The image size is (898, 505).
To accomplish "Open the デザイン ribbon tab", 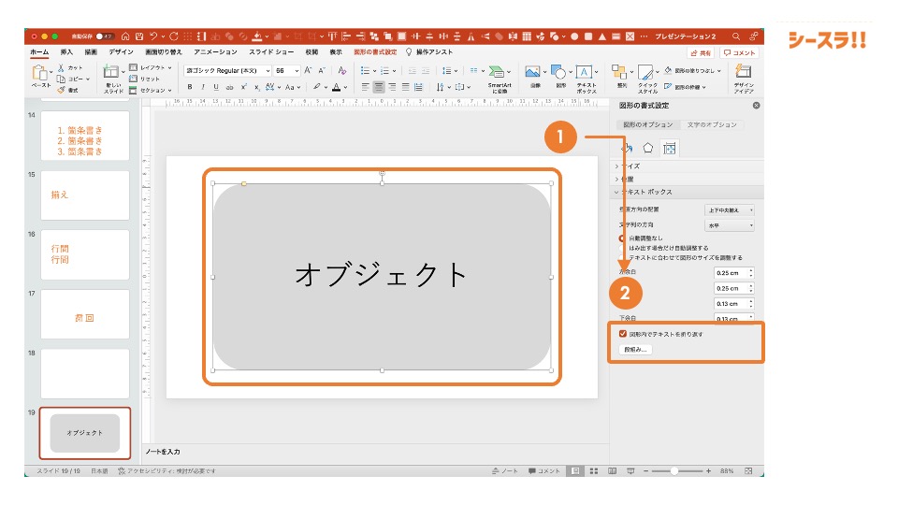I will point(121,52).
